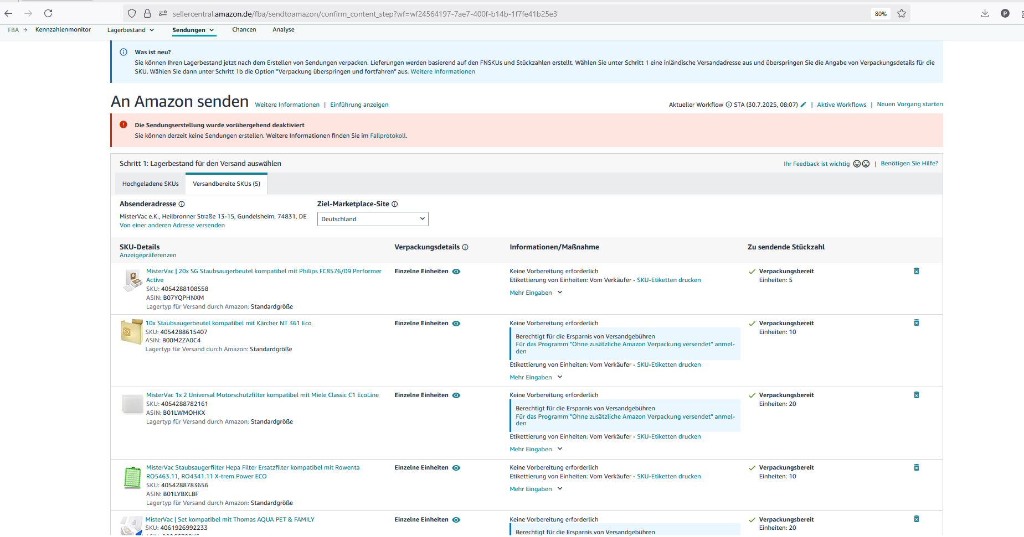This screenshot has width=1024, height=537.
Task: Toggle eye icon for Thomas AQUA PET row
Action: [x=456, y=520]
